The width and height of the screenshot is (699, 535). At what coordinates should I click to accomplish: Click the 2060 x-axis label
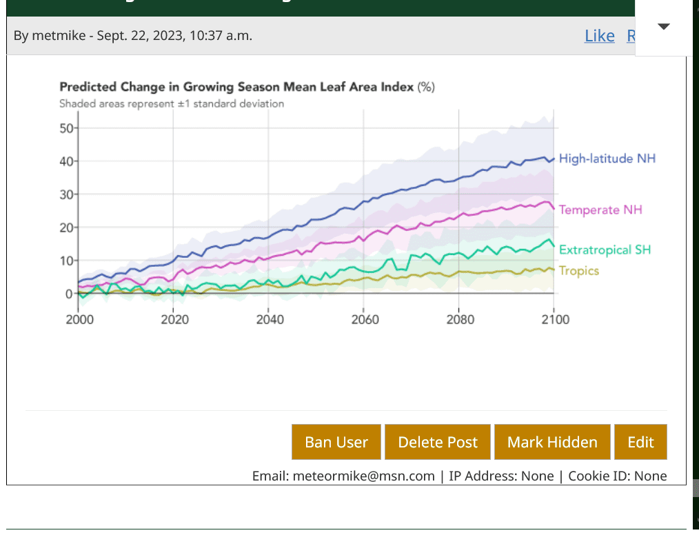365,320
